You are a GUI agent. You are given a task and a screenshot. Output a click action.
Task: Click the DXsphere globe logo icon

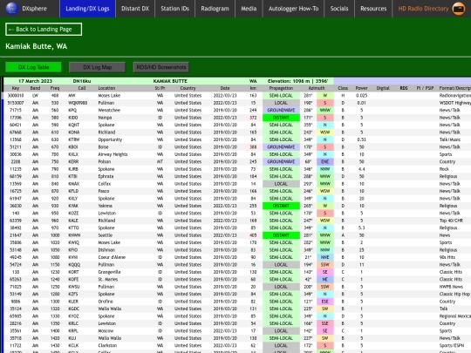point(12,9)
